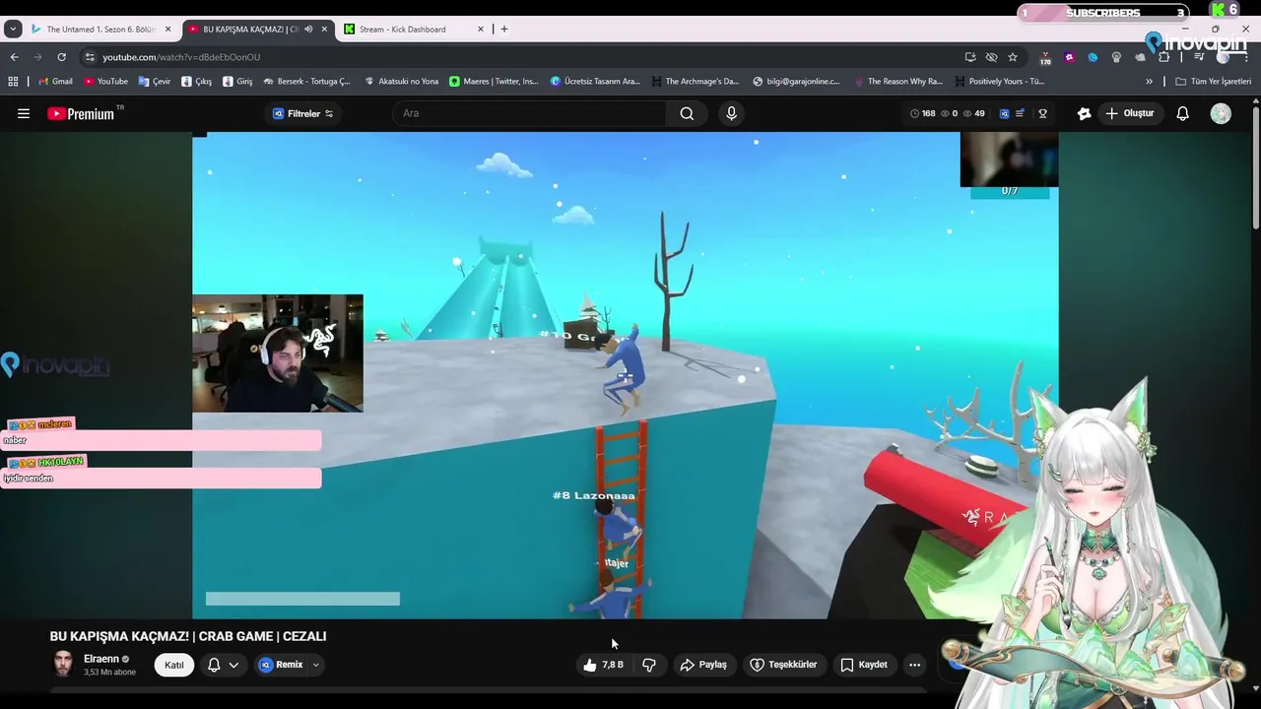Go back to previous page

(x=14, y=57)
